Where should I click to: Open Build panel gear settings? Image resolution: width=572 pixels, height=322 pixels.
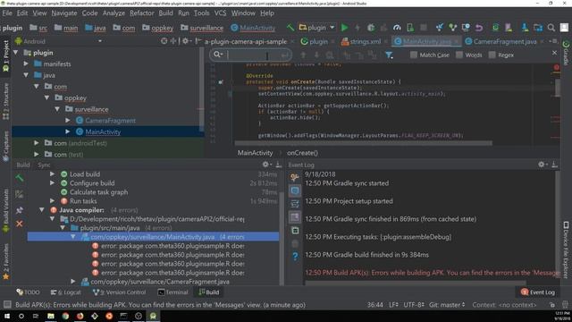point(266,165)
